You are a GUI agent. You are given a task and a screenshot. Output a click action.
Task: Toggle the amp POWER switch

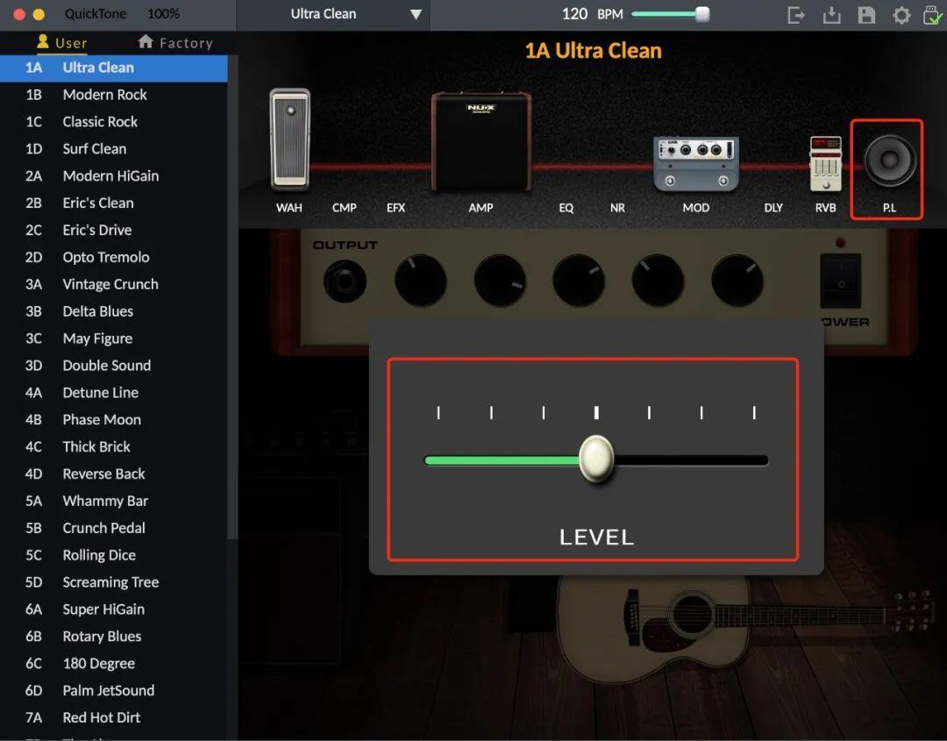click(840, 281)
